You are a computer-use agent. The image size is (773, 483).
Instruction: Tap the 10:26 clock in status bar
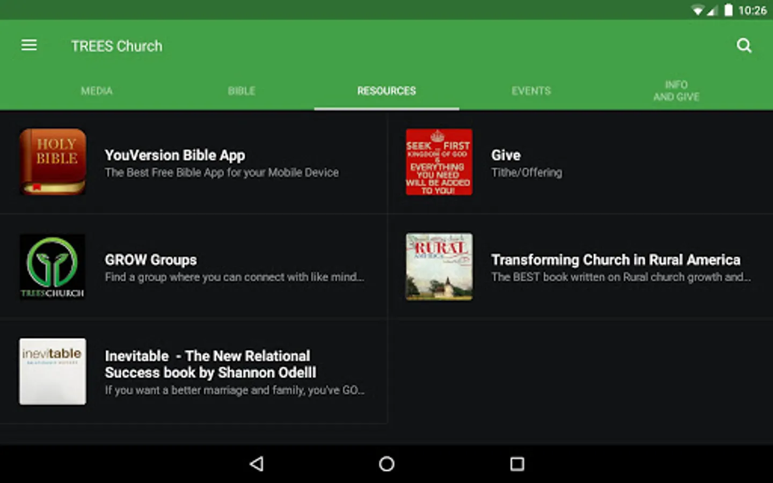(753, 10)
